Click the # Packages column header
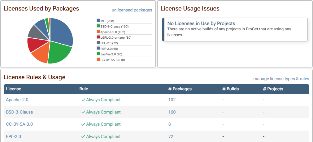The image size is (313, 142). [180, 89]
